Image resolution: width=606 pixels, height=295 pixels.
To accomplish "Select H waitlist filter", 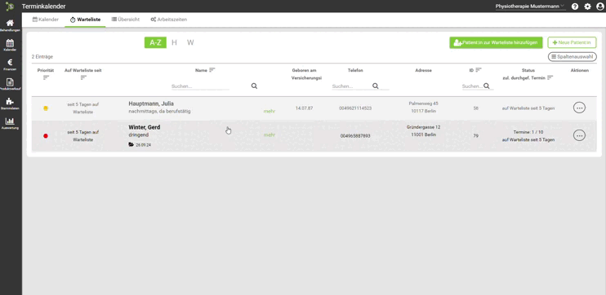I will (174, 42).
